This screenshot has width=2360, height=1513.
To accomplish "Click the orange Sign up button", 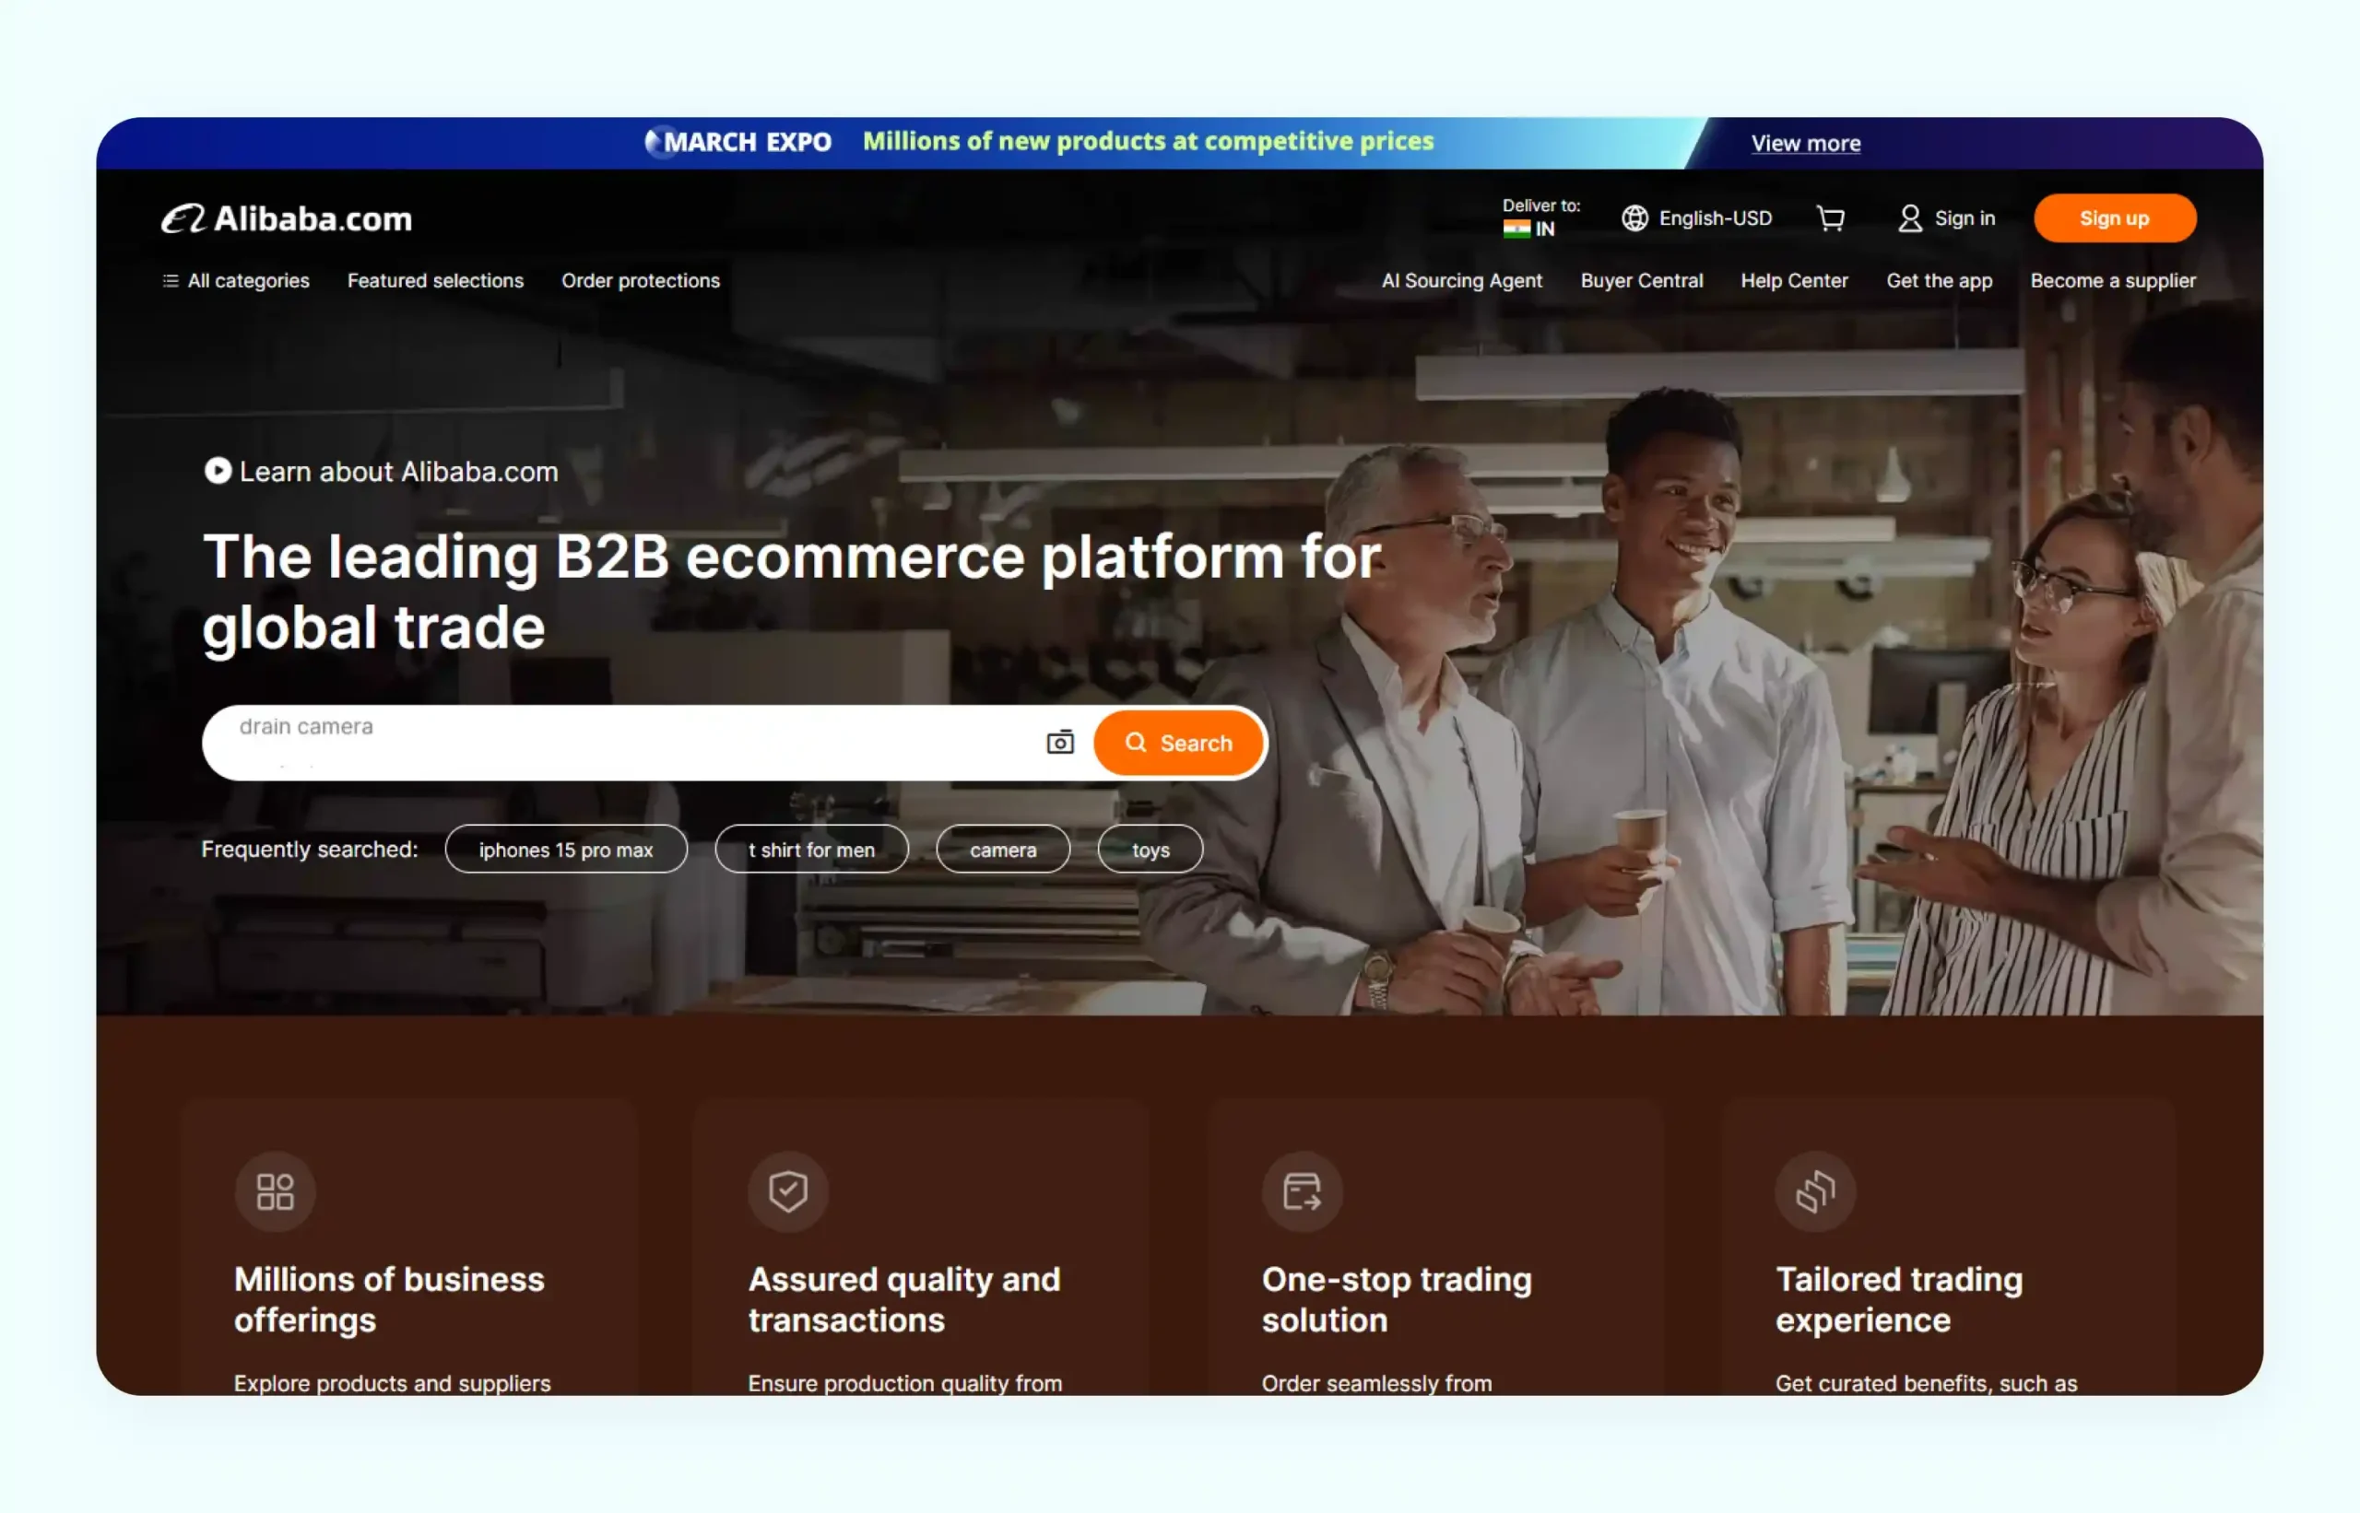I will pyautogui.click(x=2116, y=218).
